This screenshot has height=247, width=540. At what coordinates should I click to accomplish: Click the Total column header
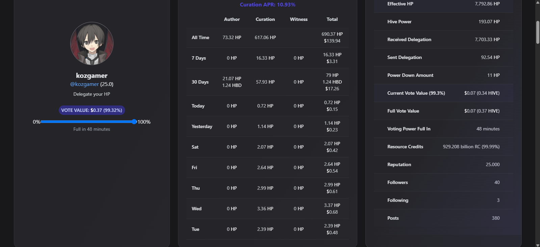(x=332, y=19)
